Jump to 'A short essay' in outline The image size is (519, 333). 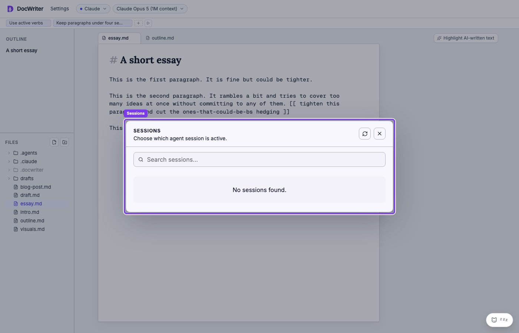(22, 50)
